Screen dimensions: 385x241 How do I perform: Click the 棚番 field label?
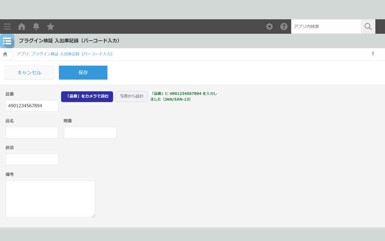68,121
